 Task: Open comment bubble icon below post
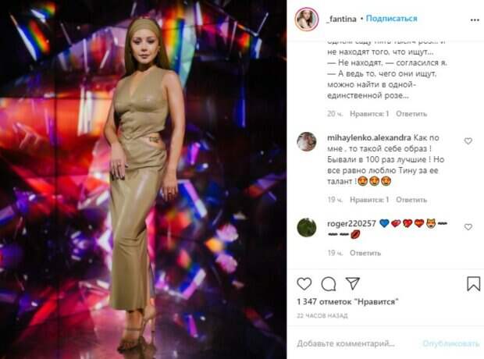click(x=329, y=284)
